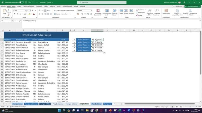Toggle Quebrar Texto Automaticamente
The image size is (202, 113).
click(64, 11)
